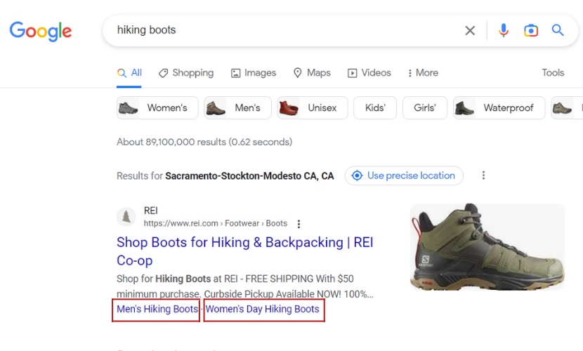Click the blue magnifier search button
The height and width of the screenshot is (351, 583).
(558, 30)
